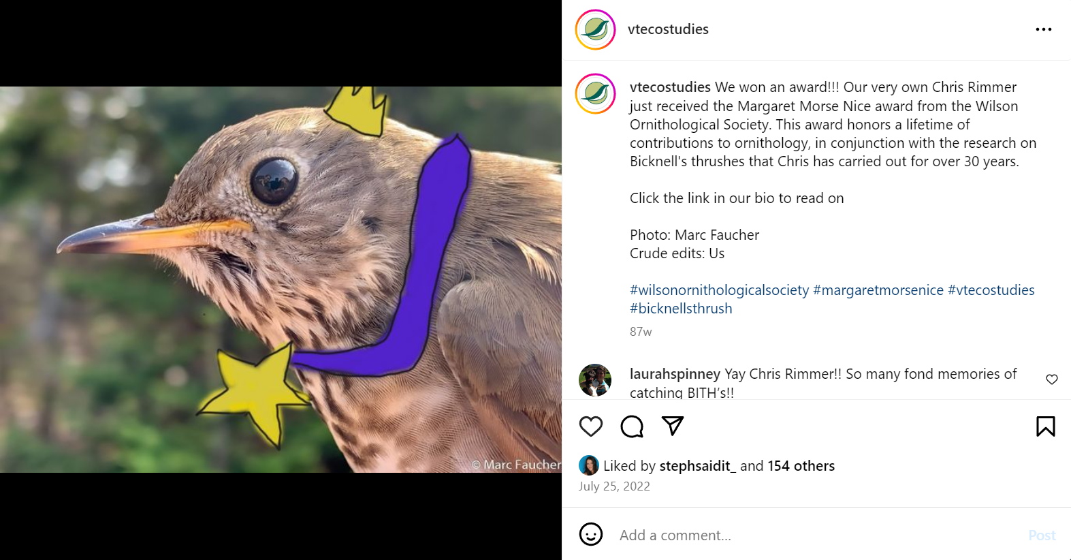Click the vtecostudies header profile picture
This screenshot has height=560, width=1071.
click(x=596, y=30)
